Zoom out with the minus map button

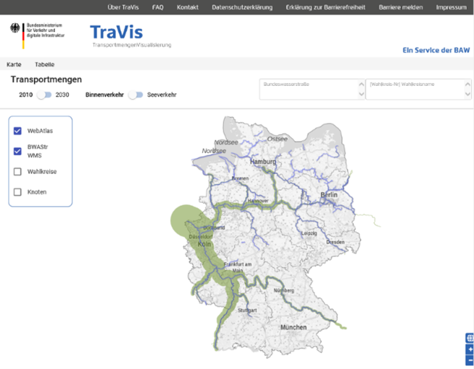pyautogui.click(x=470, y=360)
